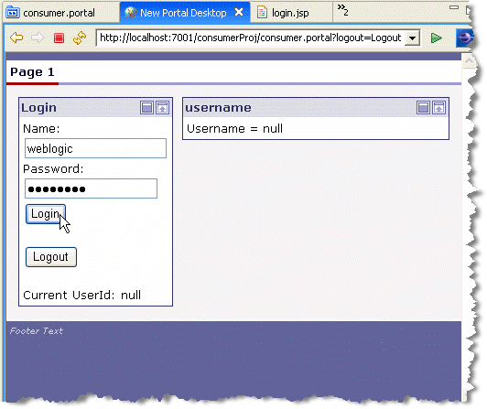Focus the Password input field

pos(91,188)
